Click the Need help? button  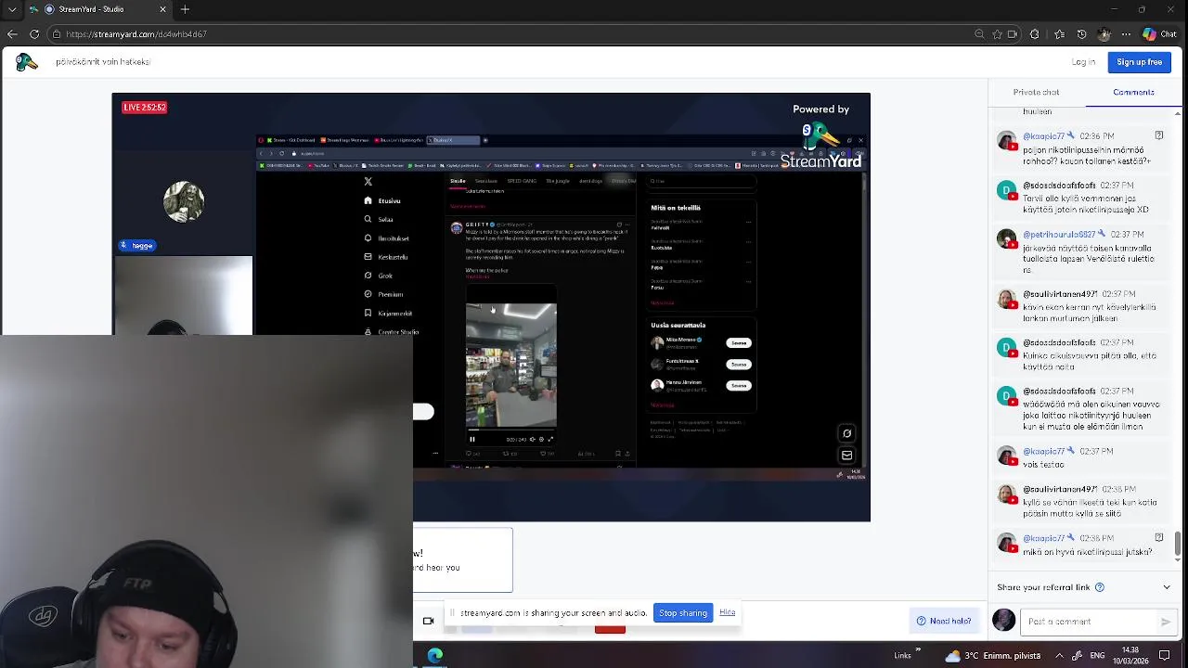(944, 621)
